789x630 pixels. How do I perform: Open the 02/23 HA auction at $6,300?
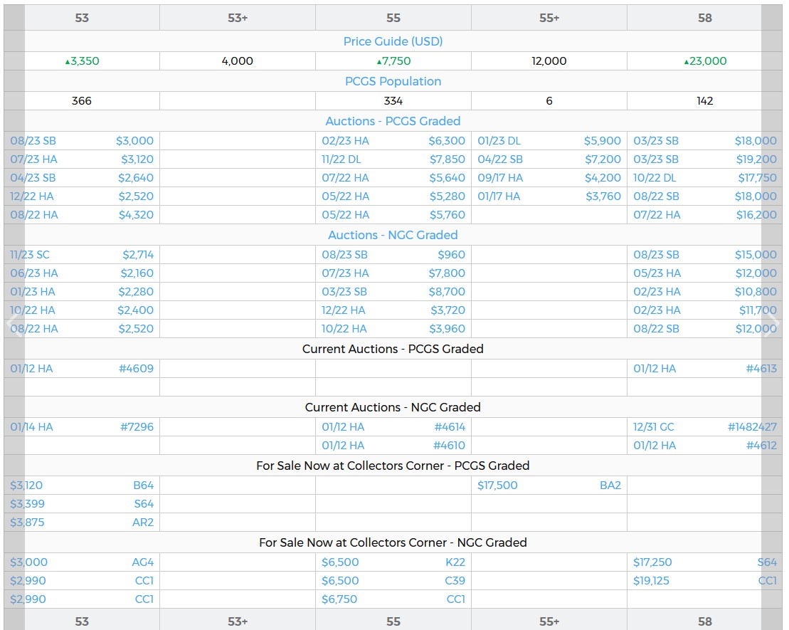coord(393,140)
